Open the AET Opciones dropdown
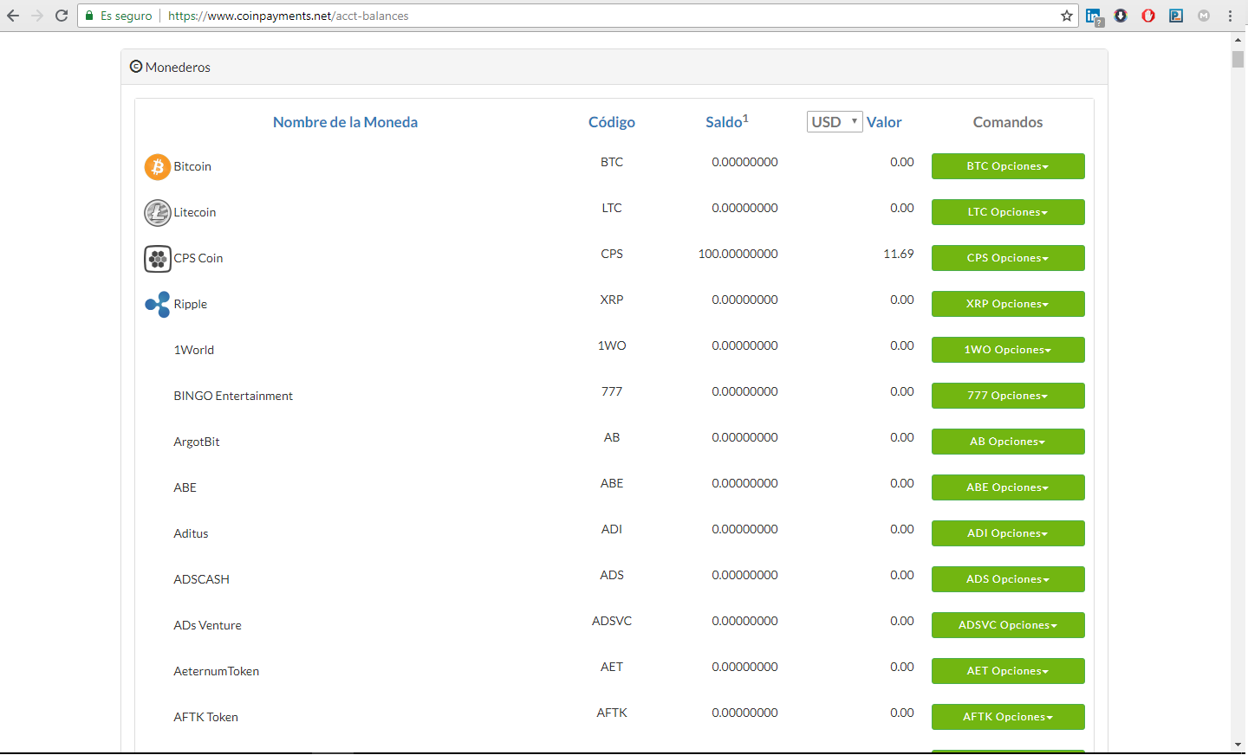This screenshot has width=1248, height=755. (1008, 671)
